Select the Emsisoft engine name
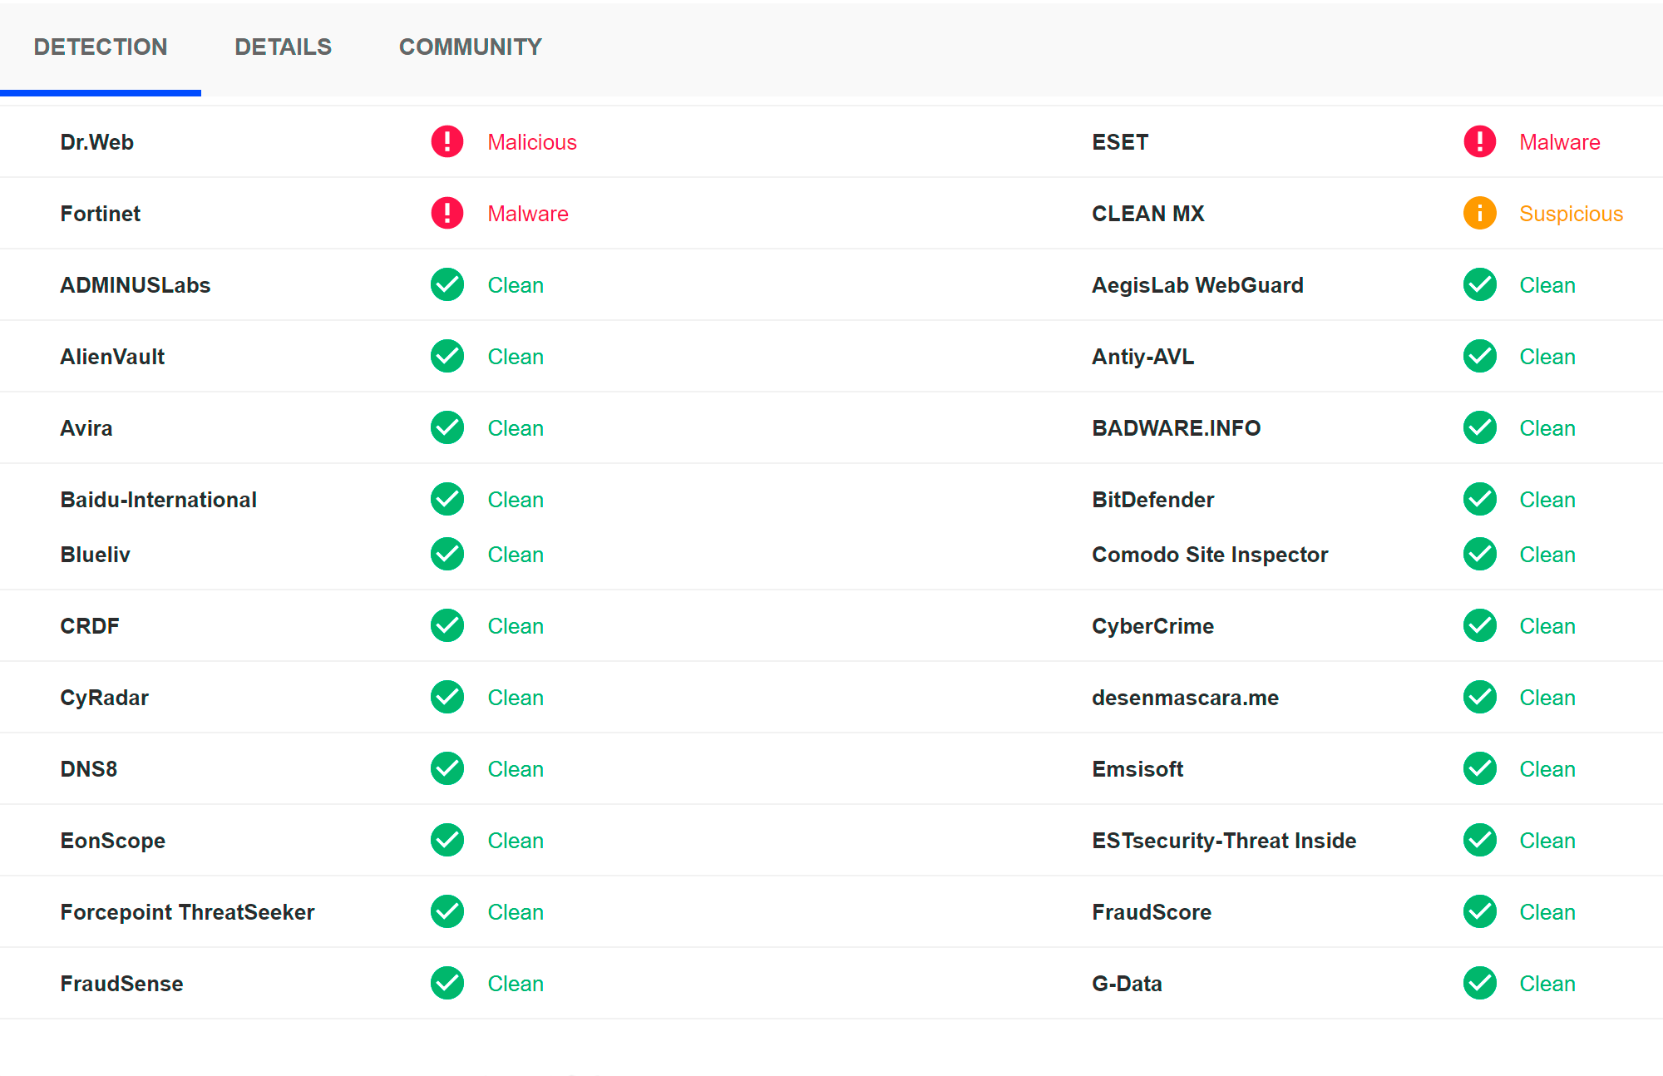This screenshot has width=1663, height=1076. (x=1137, y=769)
